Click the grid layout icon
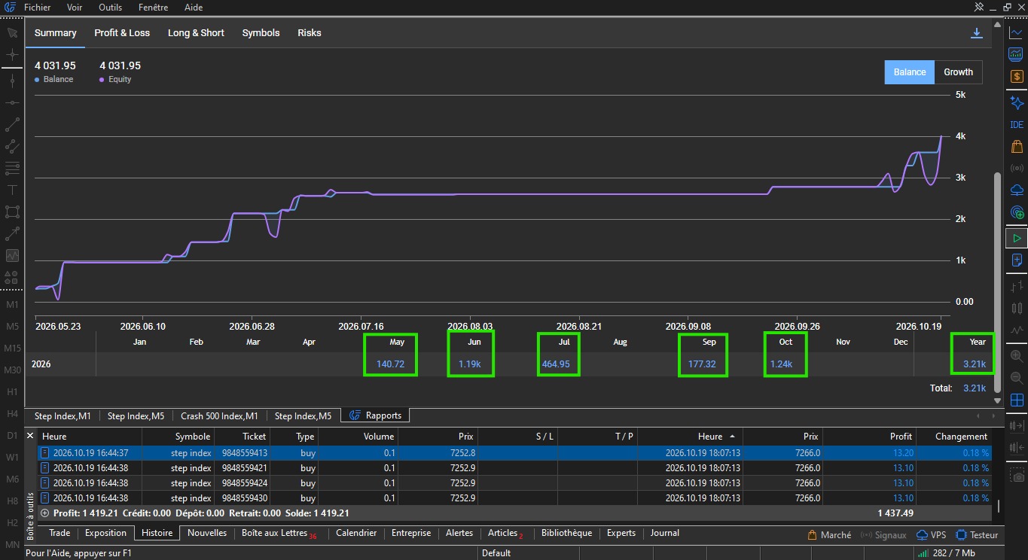Screen dimensions: 1028x560 click(1017, 400)
